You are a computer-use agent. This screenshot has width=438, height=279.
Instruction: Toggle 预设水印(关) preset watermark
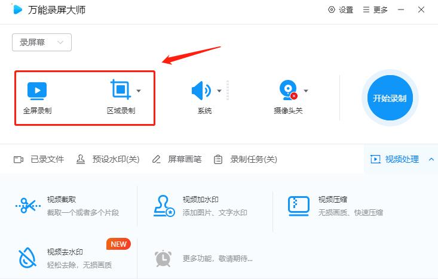[108, 159]
